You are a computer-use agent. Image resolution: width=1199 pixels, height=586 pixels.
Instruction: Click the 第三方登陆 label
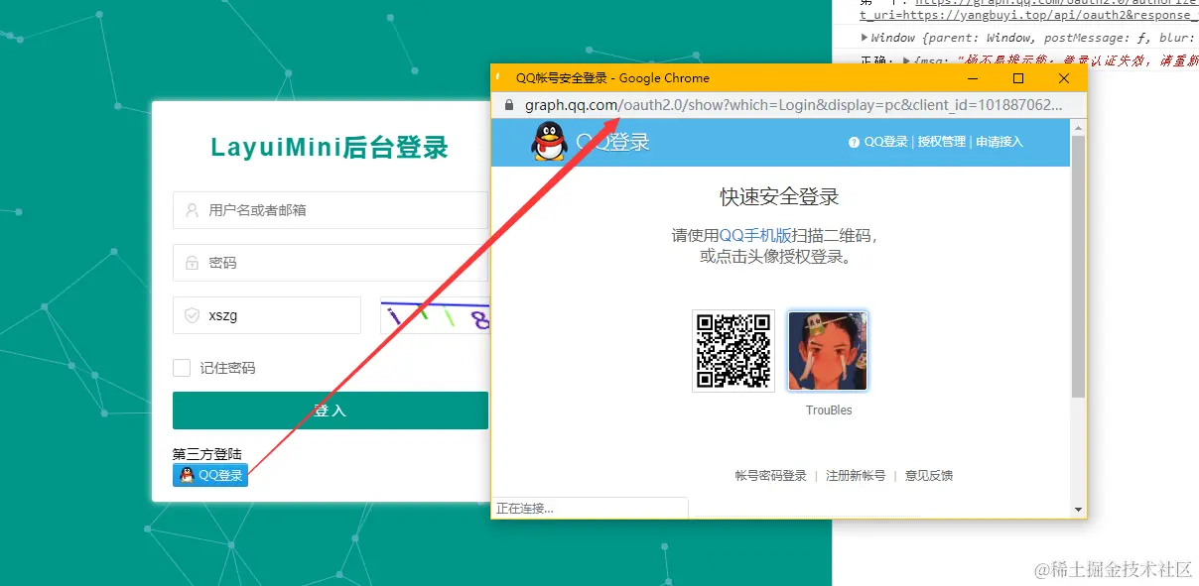point(207,454)
